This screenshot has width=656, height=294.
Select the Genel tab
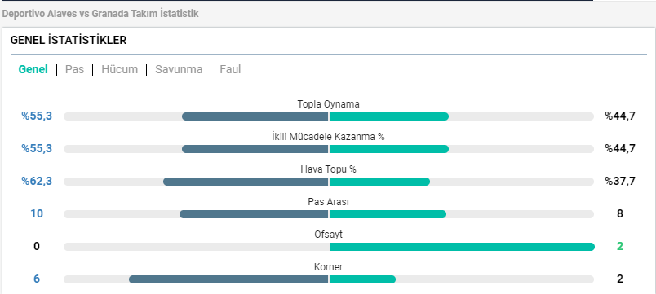33,69
